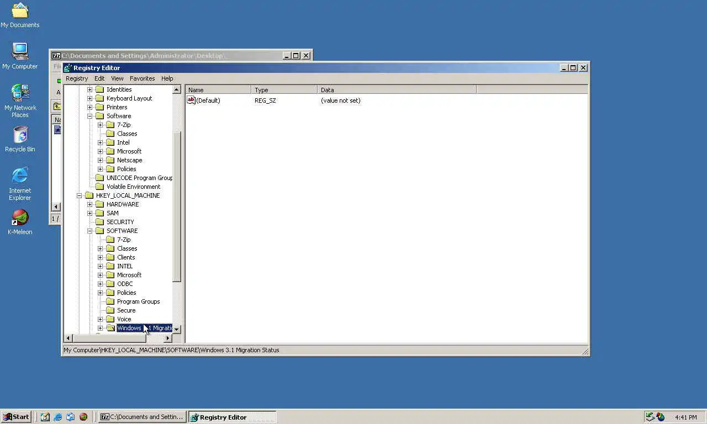Click Registry Editor taskbar button
This screenshot has width=707, height=424.
232,417
